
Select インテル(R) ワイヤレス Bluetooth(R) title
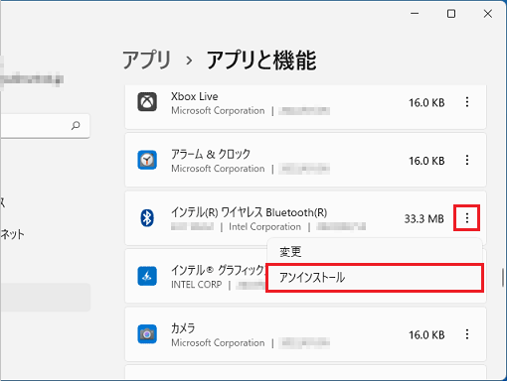[250, 212]
